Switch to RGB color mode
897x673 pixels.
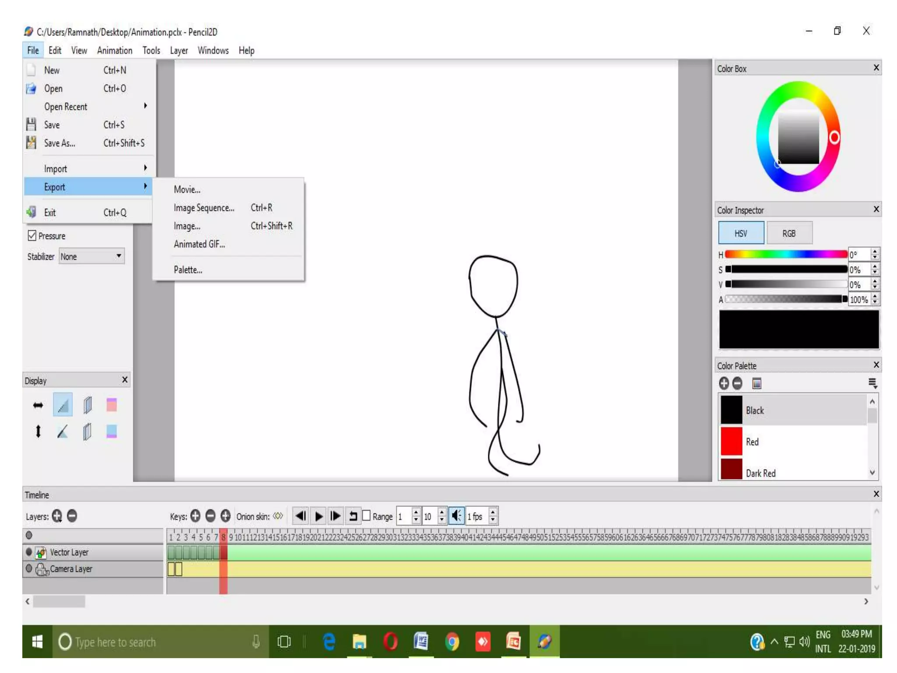789,233
